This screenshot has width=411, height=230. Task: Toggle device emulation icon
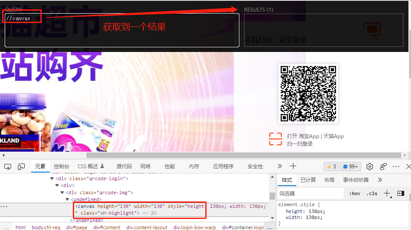click(21, 167)
